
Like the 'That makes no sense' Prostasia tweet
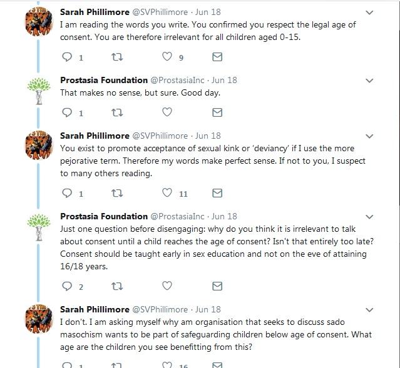click(x=167, y=112)
